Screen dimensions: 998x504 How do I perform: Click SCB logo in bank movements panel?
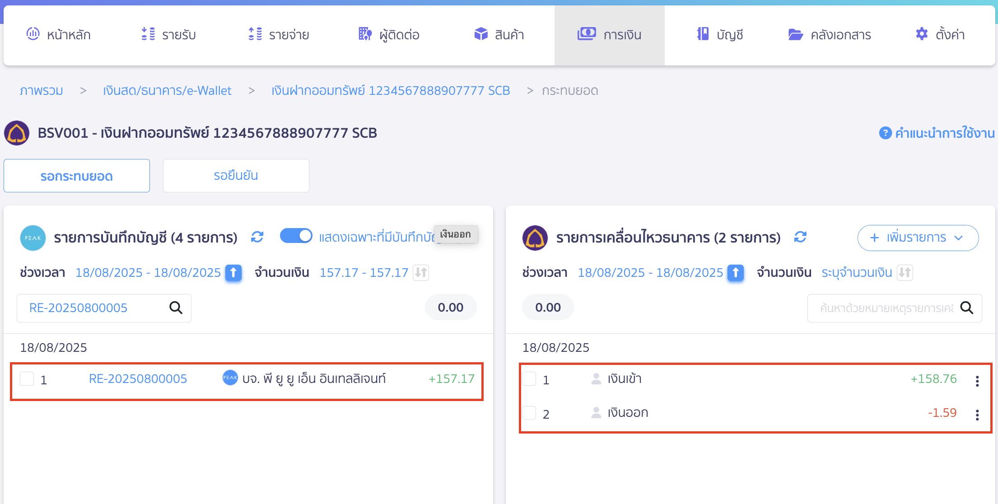(535, 238)
